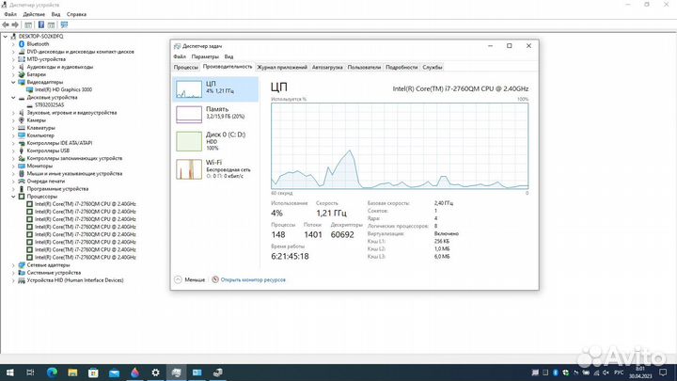Select Диск 0 (C: D:) in sidebar
This screenshot has width=677, height=381.
click(215, 141)
